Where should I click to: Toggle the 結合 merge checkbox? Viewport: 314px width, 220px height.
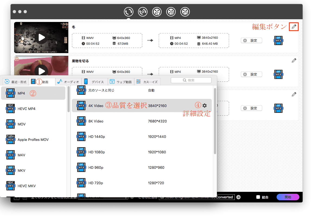click(x=258, y=197)
